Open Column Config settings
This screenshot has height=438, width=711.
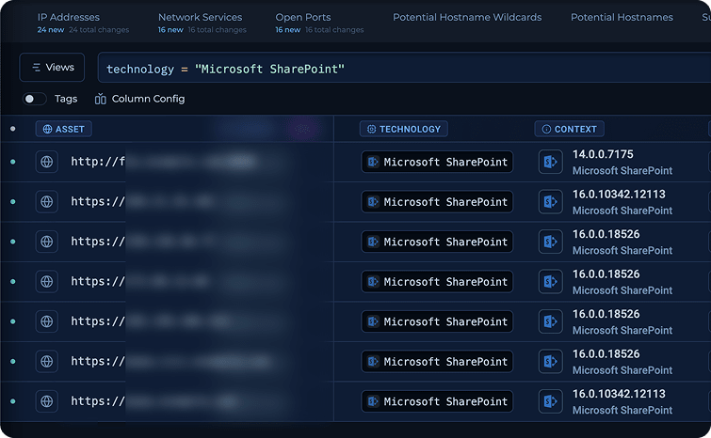click(x=139, y=99)
